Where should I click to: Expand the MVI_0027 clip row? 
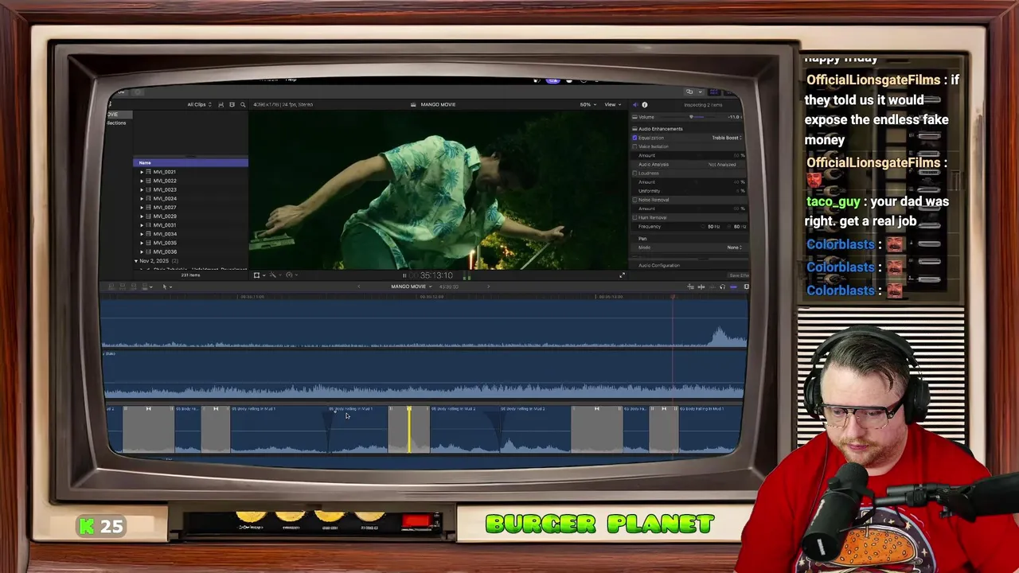pyautogui.click(x=142, y=208)
